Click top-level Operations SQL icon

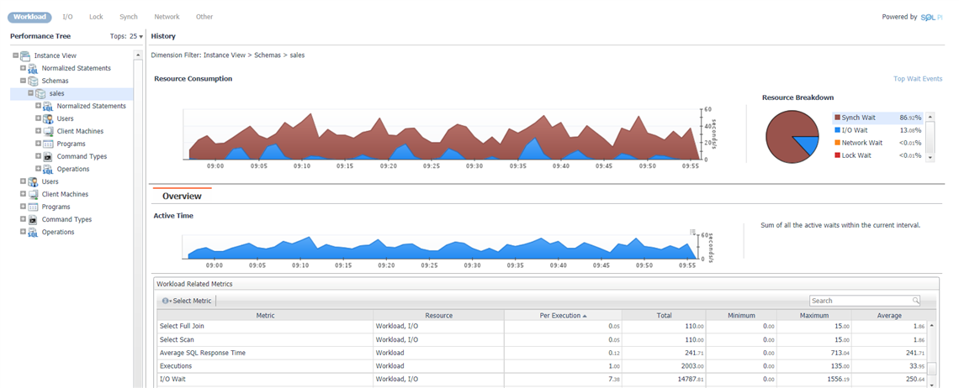(x=33, y=232)
